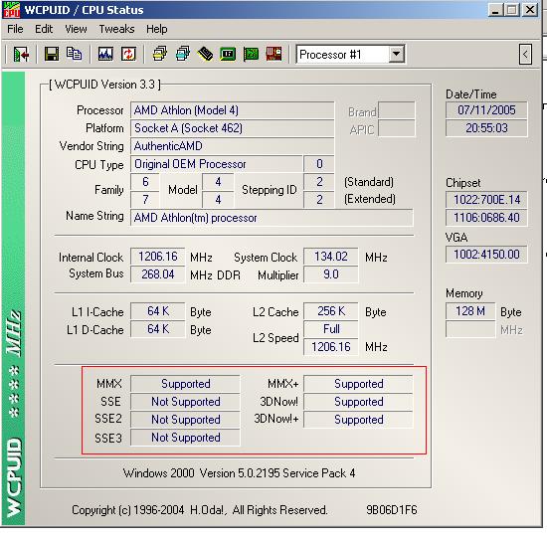Minimize the WCPUID window
This screenshot has height=542, width=547.
click(x=495, y=10)
